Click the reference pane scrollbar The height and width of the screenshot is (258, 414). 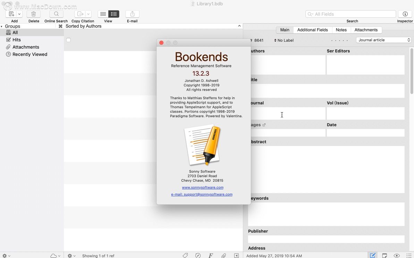click(x=412, y=71)
